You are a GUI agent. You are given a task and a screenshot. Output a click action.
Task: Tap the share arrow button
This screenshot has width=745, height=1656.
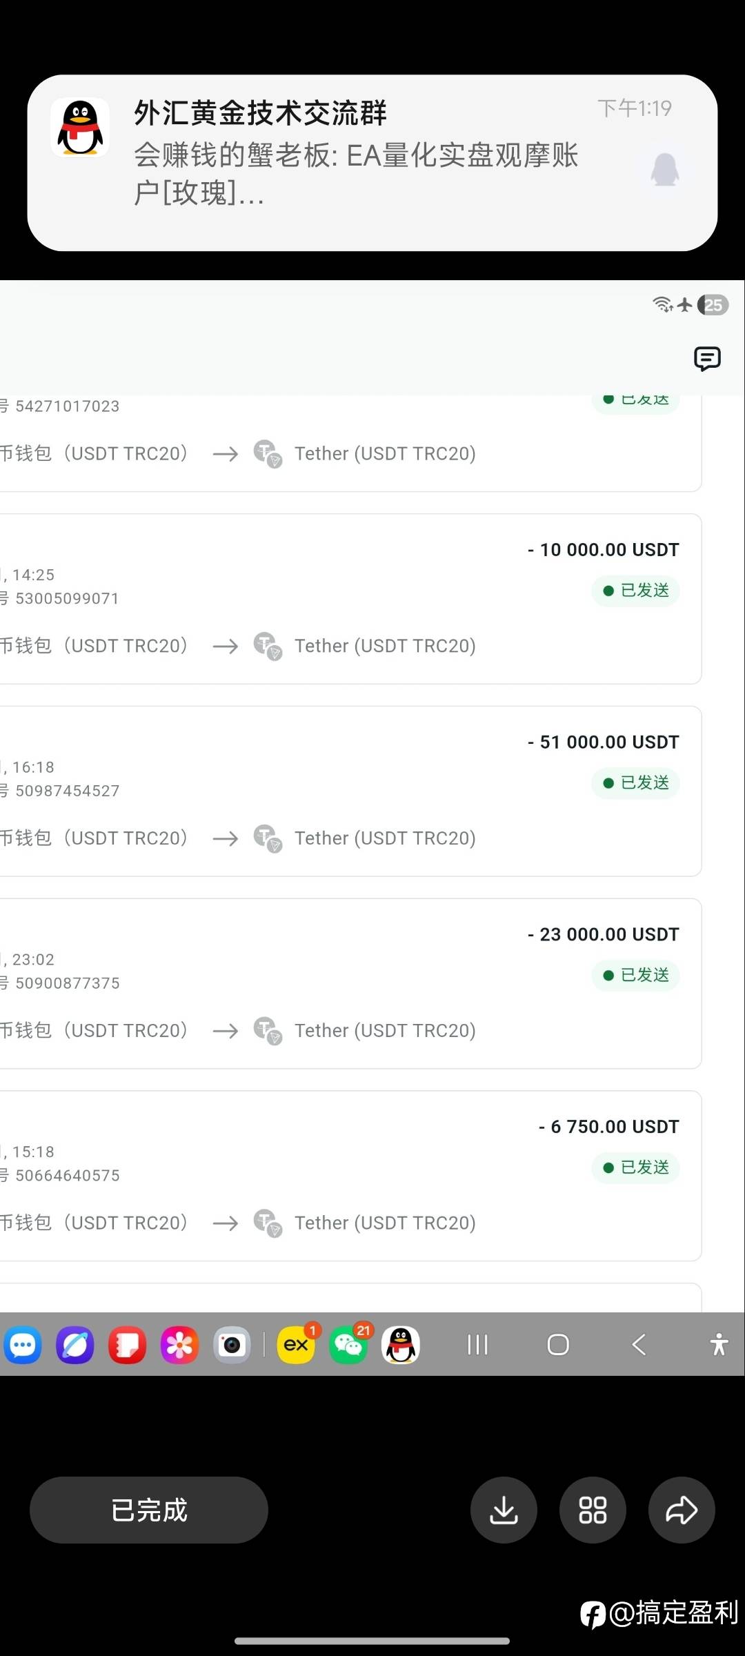(x=682, y=1510)
